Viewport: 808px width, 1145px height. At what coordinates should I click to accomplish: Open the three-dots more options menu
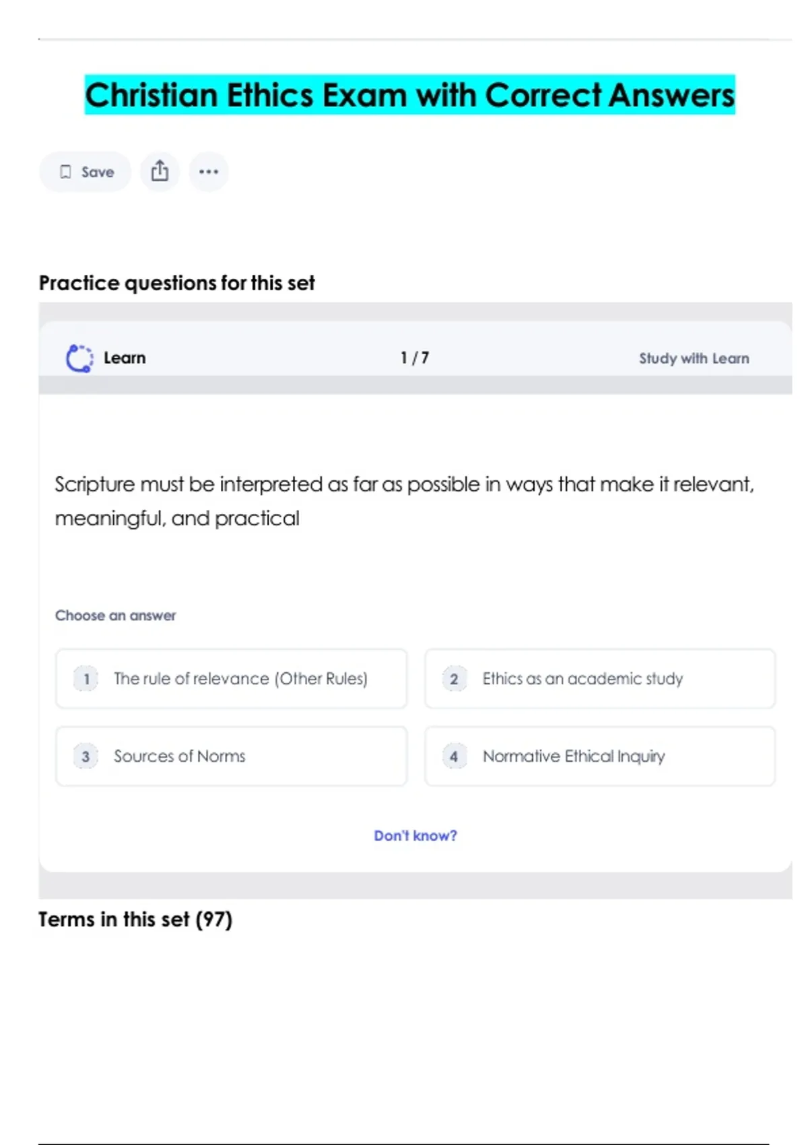tap(209, 172)
